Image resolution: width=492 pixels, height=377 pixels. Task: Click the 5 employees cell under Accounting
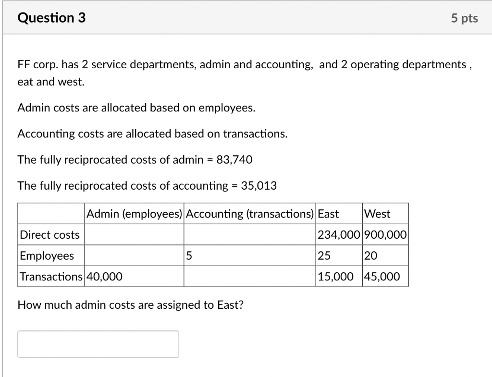click(x=188, y=255)
